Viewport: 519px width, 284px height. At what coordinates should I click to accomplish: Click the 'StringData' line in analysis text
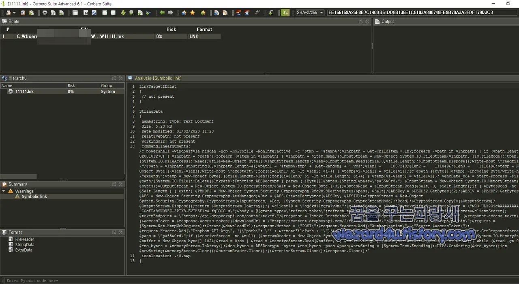tap(151, 111)
